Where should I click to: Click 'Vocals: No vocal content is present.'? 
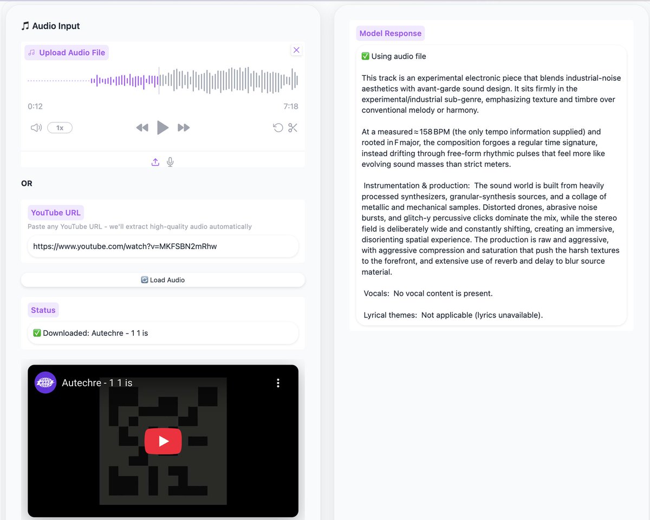pos(428,294)
